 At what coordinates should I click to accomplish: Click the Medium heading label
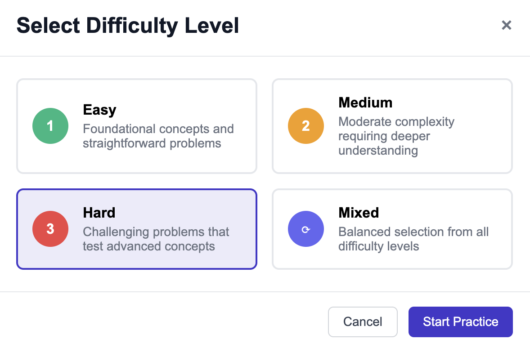365,103
